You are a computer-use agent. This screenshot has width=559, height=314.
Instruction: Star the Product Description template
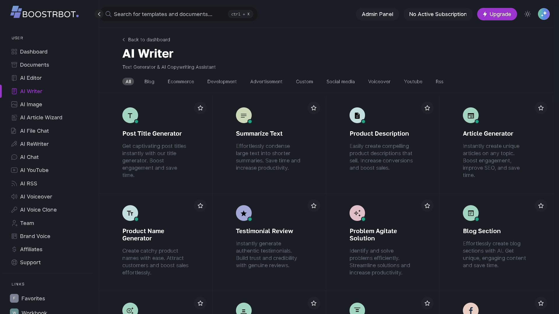427,108
